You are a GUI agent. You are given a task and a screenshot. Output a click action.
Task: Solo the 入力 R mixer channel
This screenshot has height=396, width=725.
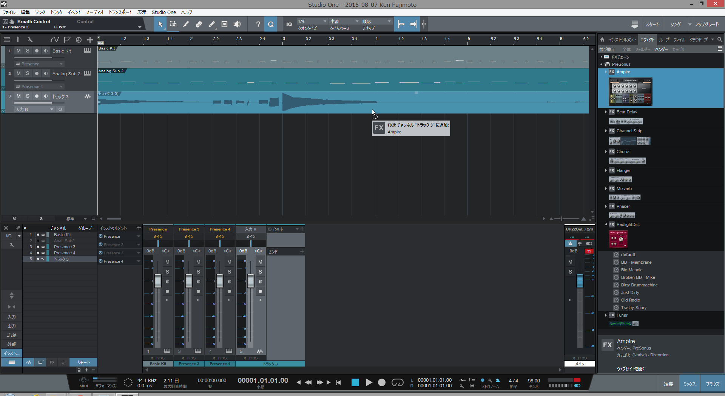pos(260,272)
